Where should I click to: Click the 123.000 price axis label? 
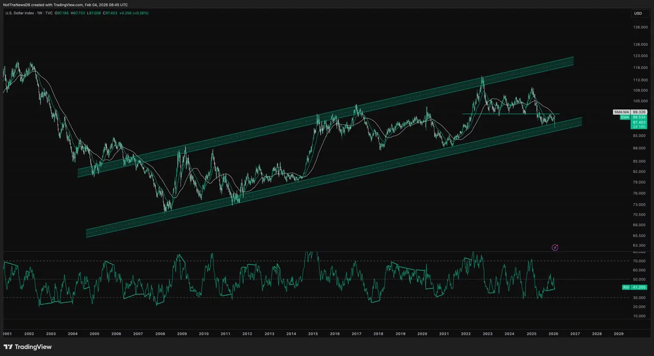[x=640, y=56]
